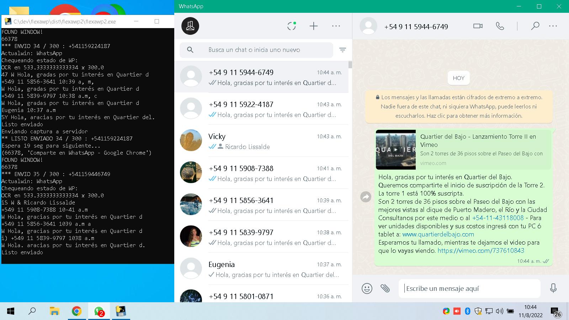Focus the 'Busca un chat o inicia uno nuevo' field
569x320 pixels.
[x=256, y=50]
